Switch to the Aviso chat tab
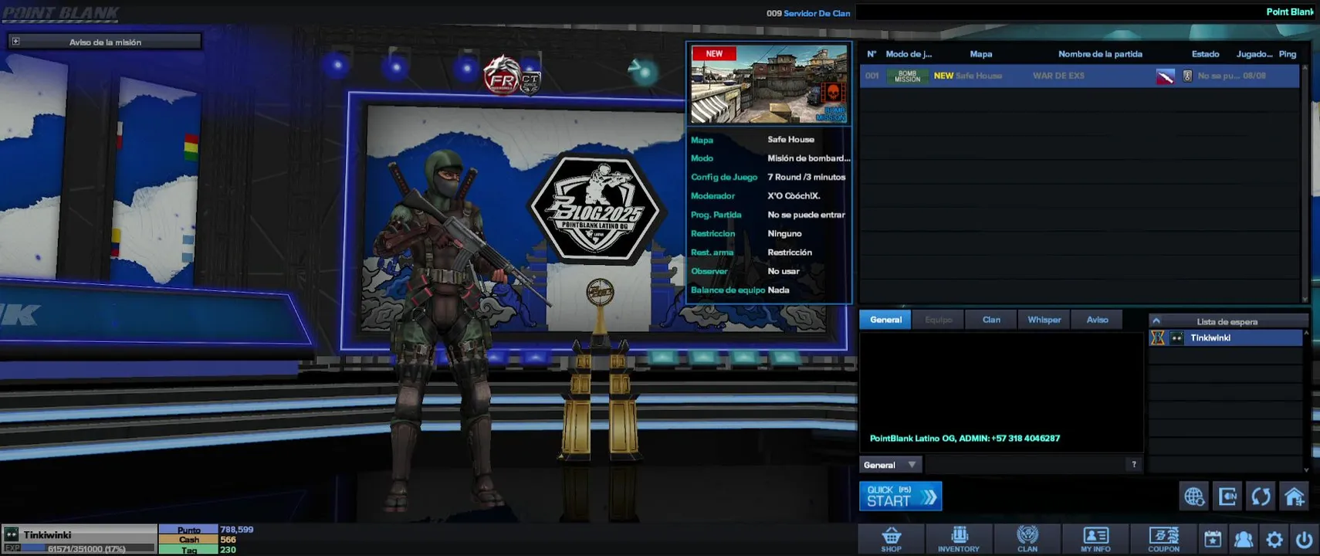 [x=1097, y=320]
